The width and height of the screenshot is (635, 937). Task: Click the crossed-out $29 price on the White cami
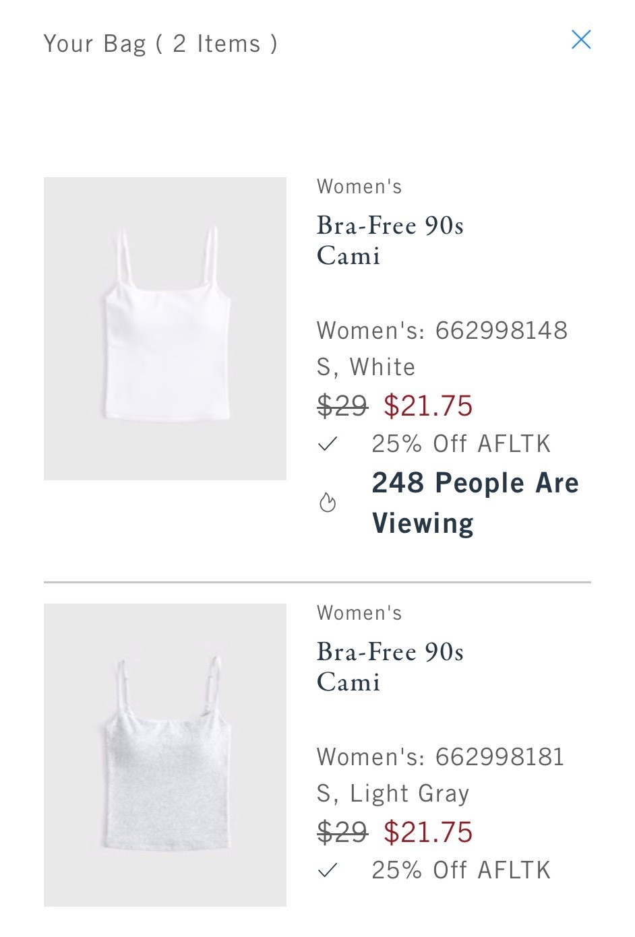342,406
